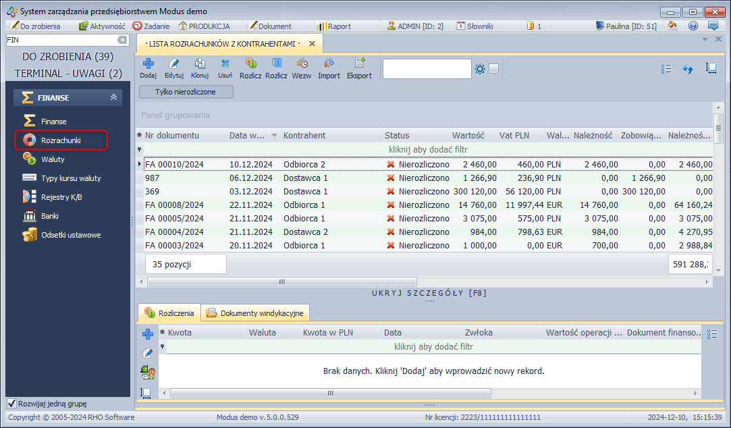The height and width of the screenshot is (428, 731).
Task: Collapse the FINANSE sidebar group
Action: pos(113,98)
